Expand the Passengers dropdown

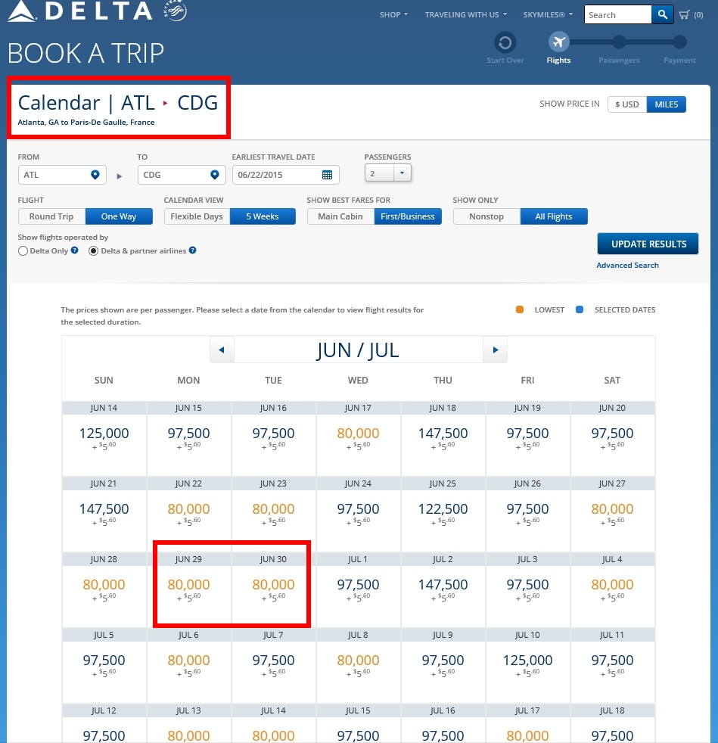(402, 173)
